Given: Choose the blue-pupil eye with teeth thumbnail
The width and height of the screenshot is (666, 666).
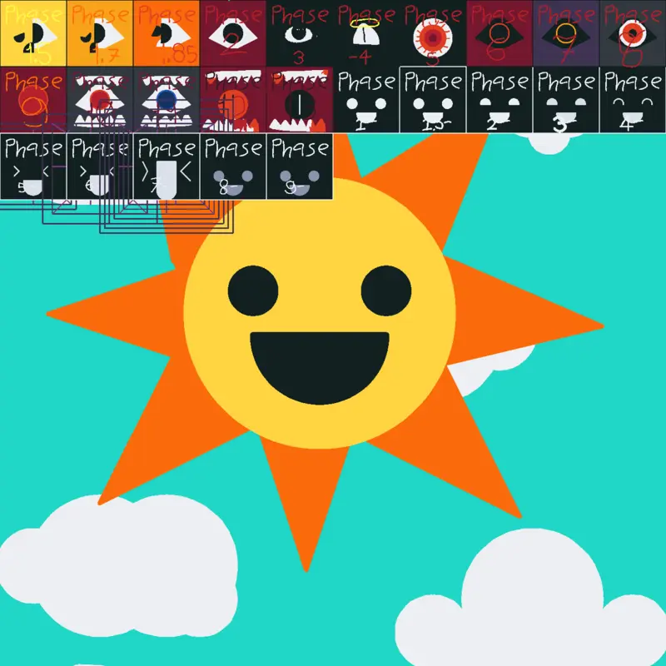Looking at the screenshot, I should [166, 100].
